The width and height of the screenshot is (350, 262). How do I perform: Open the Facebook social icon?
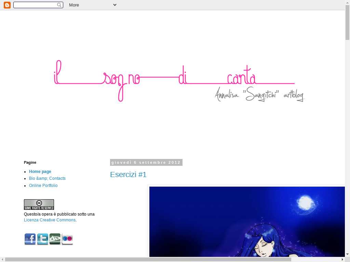click(x=30, y=239)
